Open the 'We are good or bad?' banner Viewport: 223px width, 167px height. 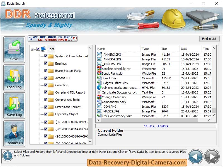click(x=53, y=38)
